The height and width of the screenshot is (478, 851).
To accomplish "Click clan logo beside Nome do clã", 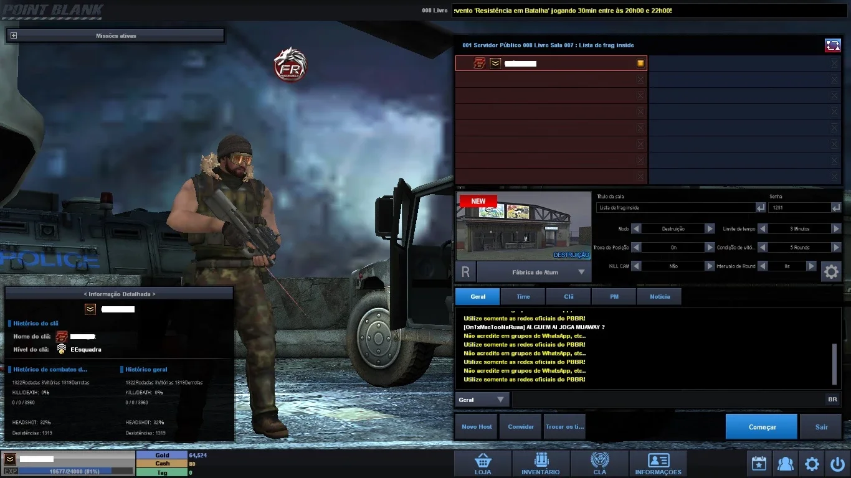I will (x=62, y=337).
